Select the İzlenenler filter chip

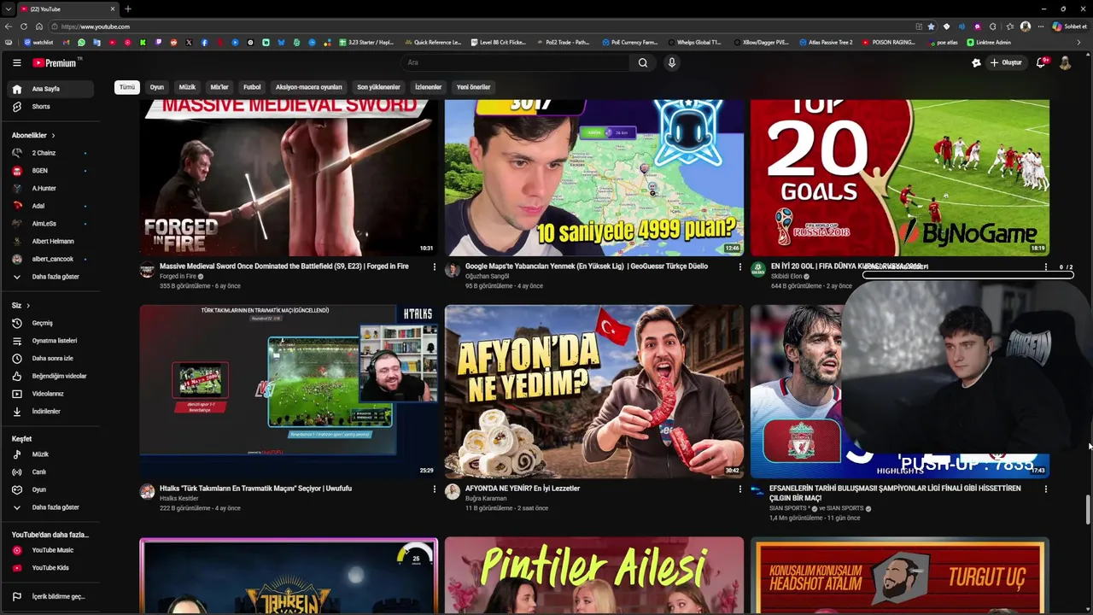click(428, 87)
